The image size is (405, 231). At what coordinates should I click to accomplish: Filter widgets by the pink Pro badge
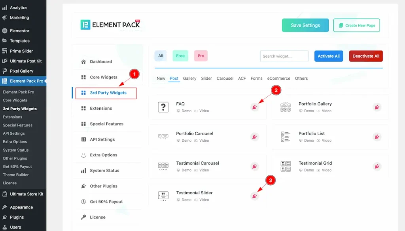tap(201, 56)
